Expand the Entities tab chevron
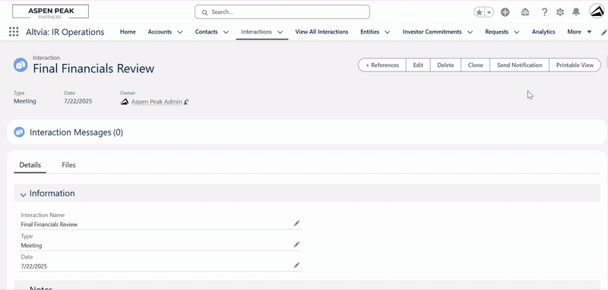Image resolution: width=608 pixels, height=290 pixels. click(x=387, y=32)
